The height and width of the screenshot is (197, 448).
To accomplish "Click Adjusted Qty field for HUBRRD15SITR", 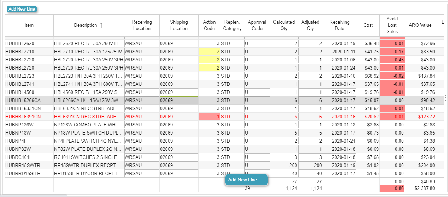I will click(x=310, y=174).
